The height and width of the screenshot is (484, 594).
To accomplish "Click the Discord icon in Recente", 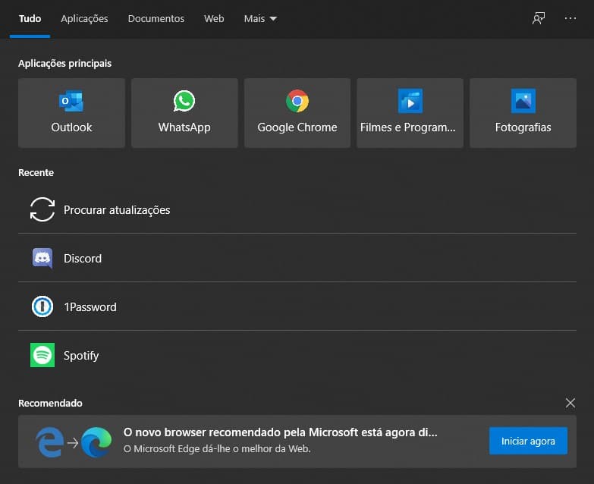I will tap(42, 258).
